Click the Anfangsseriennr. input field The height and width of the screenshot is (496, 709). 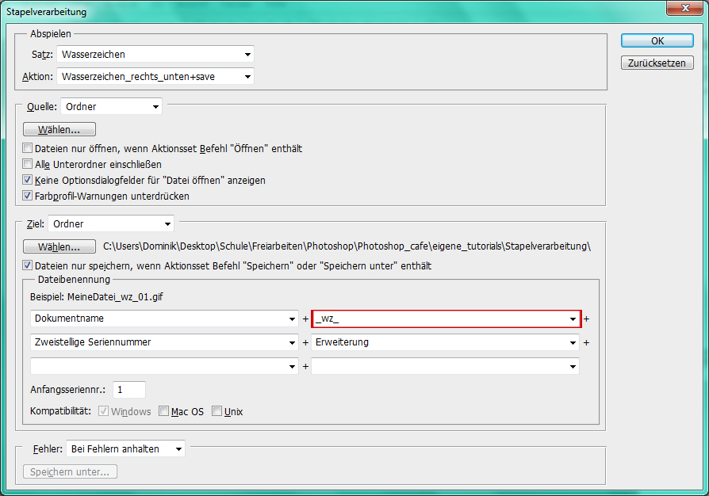pos(129,390)
